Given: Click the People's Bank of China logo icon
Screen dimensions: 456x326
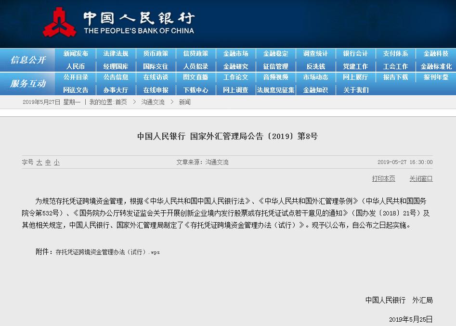Looking at the screenshot, I should point(60,23).
